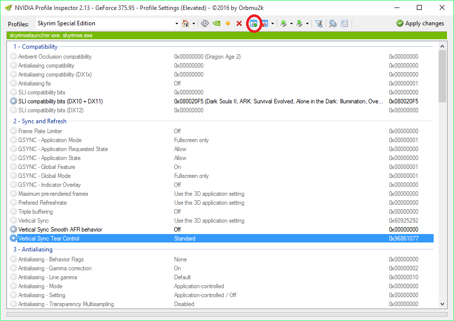The height and width of the screenshot is (321, 454).
Task: Click the gear icon for Ambient Occlusion compatibility
Action: [x=13, y=57]
